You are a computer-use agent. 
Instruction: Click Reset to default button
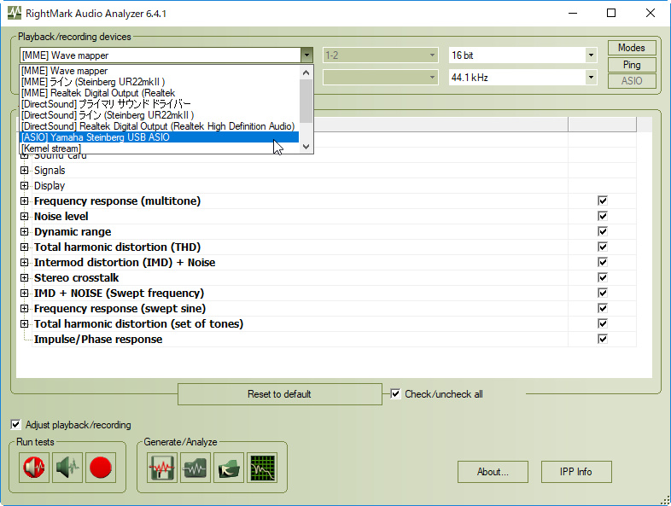pos(279,394)
